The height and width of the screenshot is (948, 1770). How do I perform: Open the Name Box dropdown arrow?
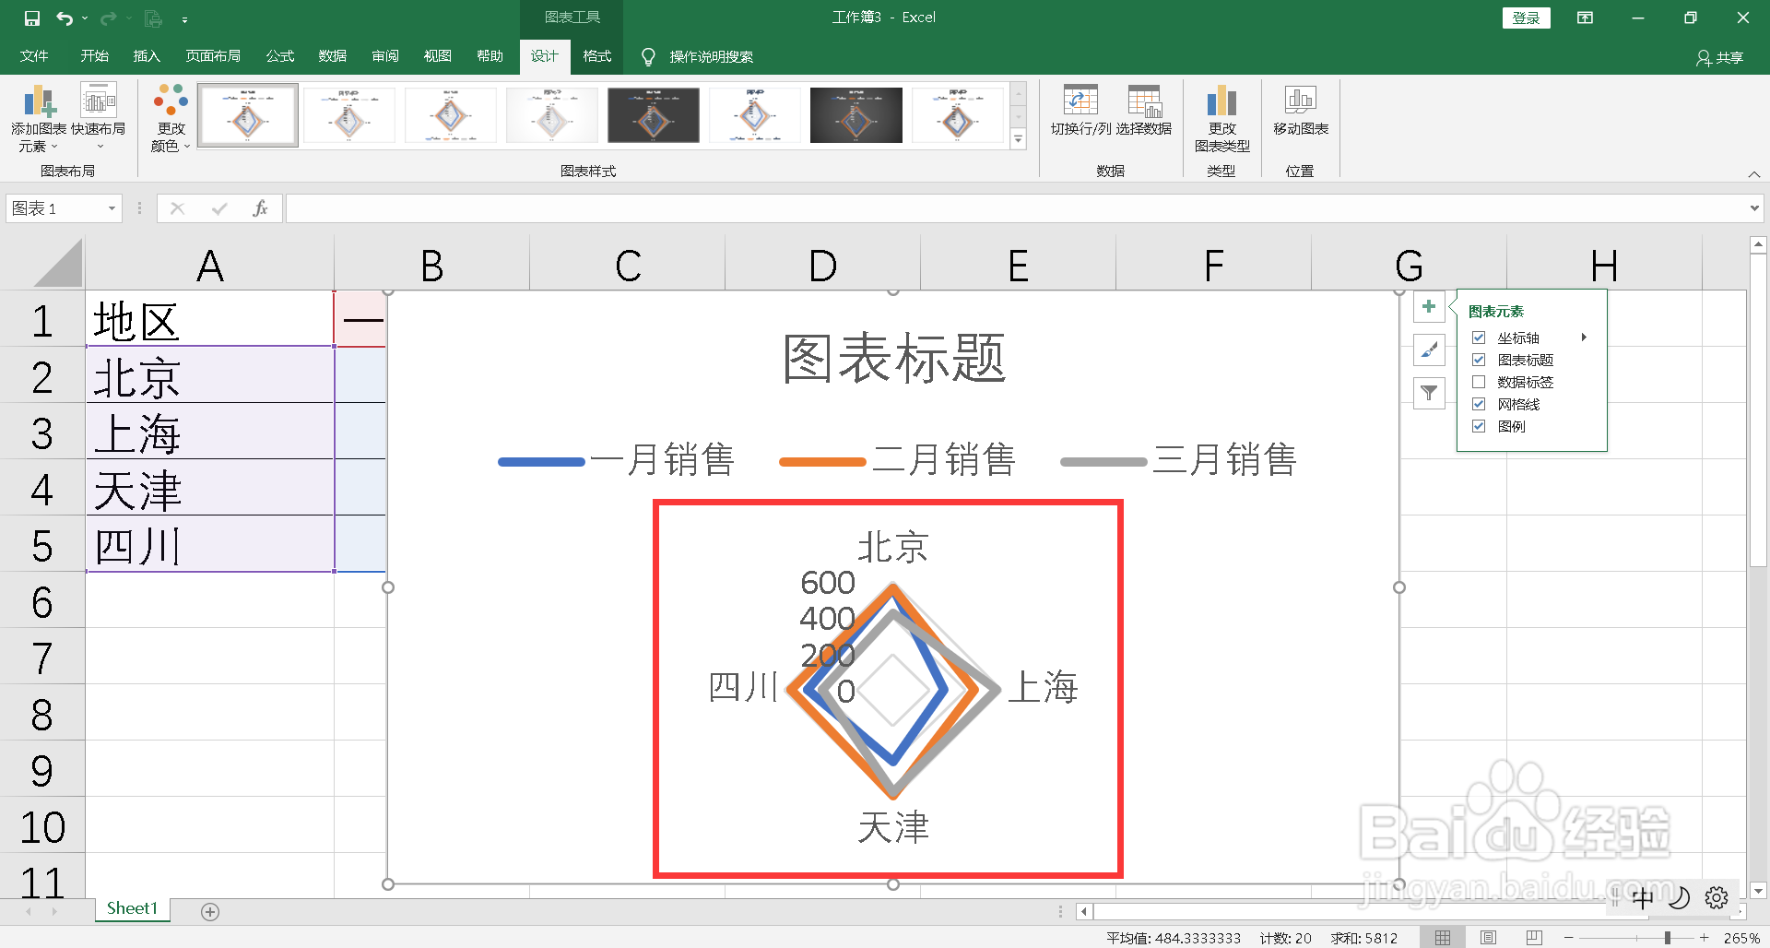112,208
